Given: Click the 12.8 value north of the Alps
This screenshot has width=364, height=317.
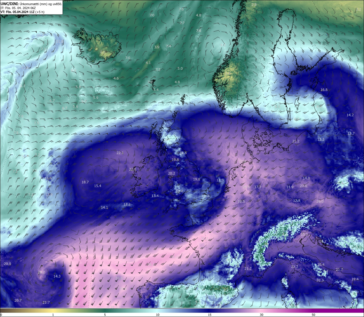Looking at the screenshot, I should click(x=297, y=201).
